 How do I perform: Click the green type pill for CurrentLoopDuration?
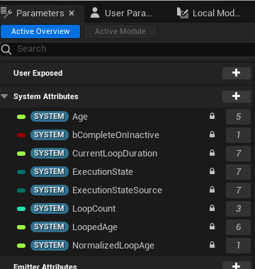click(x=21, y=154)
